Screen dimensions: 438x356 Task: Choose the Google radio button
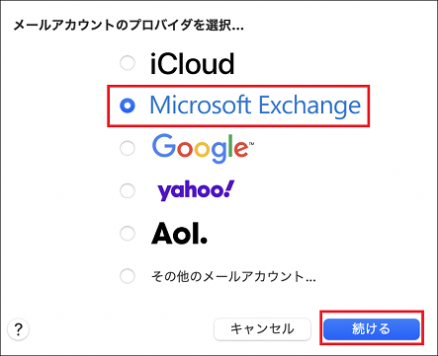pos(128,148)
